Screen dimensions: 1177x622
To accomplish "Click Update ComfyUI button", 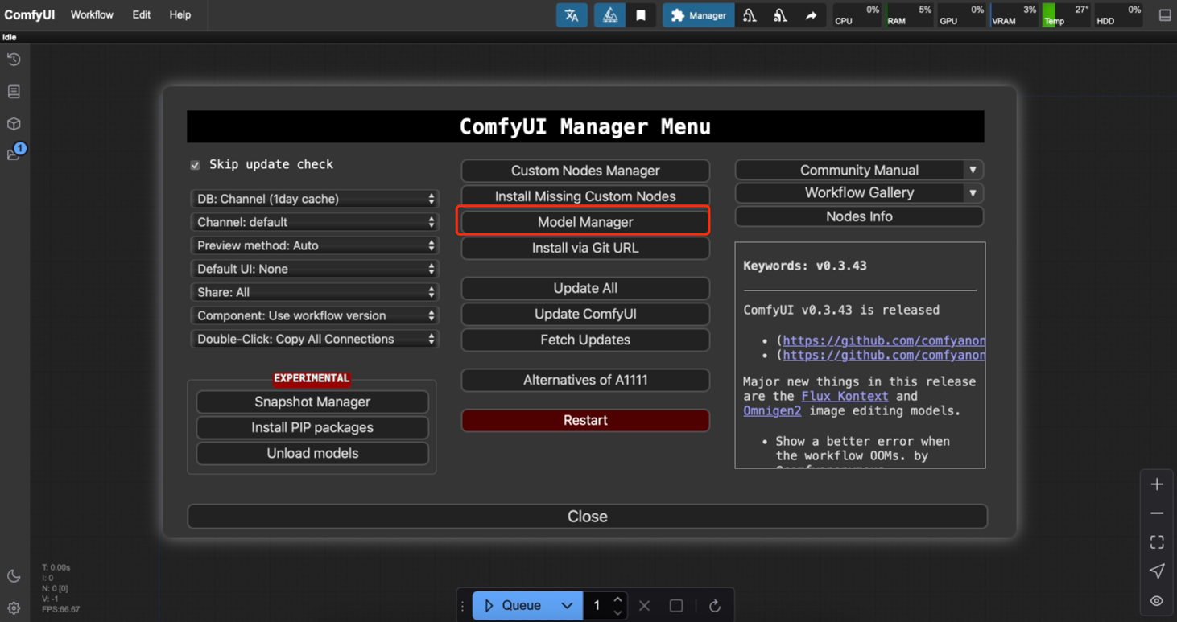I will click(585, 314).
